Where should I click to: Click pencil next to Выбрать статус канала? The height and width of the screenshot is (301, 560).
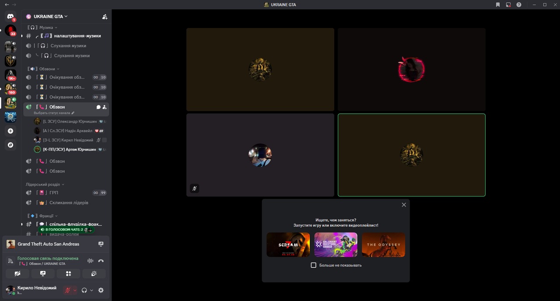tap(73, 113)
